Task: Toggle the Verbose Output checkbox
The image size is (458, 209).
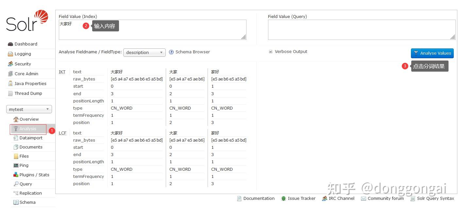Action: click(271, 51)
